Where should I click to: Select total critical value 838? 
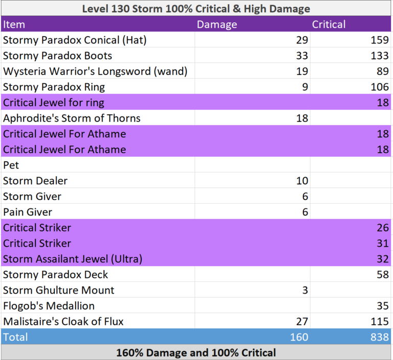(351, 337)
